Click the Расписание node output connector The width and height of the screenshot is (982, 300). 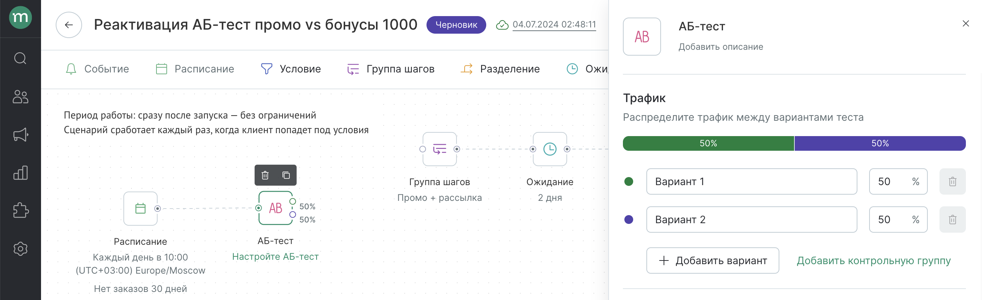pos(158,209)
